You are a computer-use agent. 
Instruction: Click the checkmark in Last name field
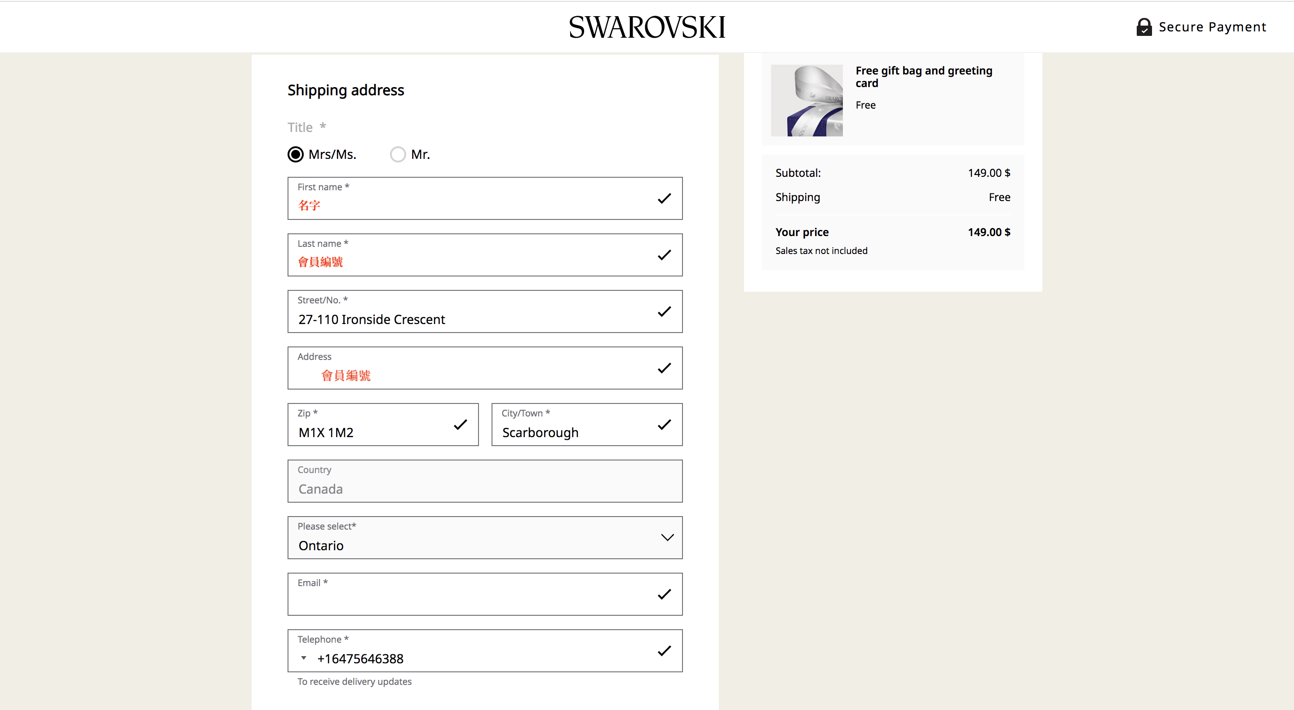tap(664, 255)
